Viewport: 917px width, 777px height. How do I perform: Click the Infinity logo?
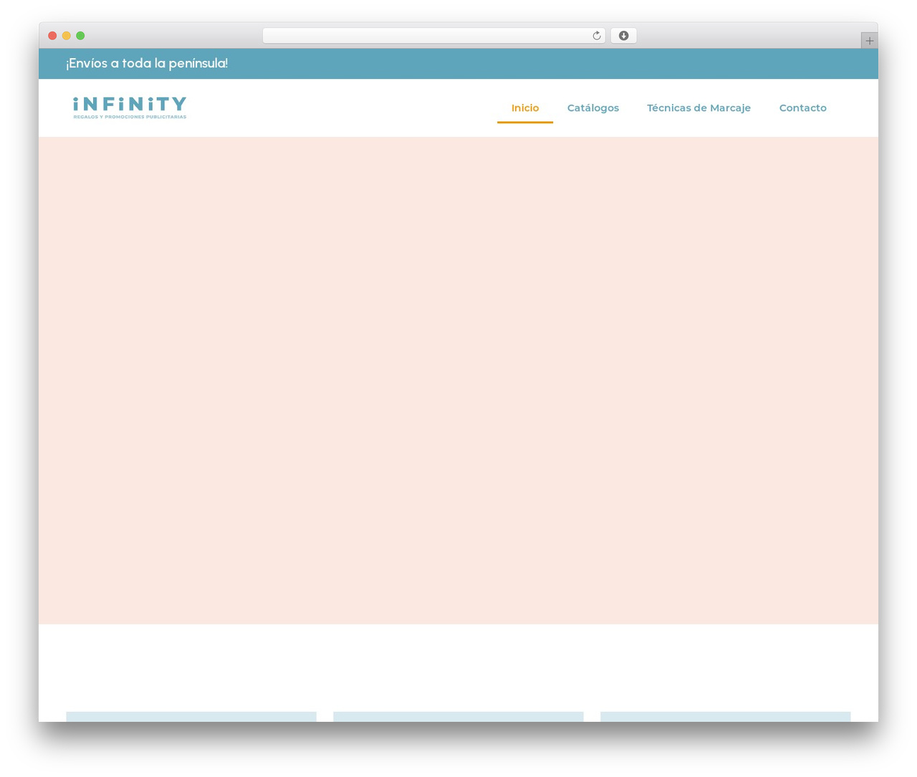click(x=130, y=108)
